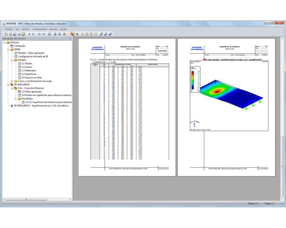Screen dimensions: 286x228
Task: Go to previous page with left arrow
Action: [x=29, y=34]
